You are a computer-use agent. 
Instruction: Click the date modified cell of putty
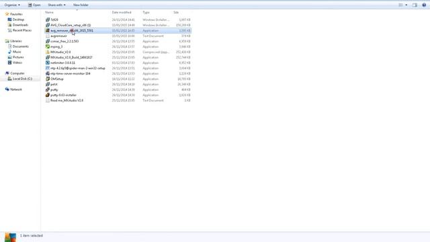123,89
